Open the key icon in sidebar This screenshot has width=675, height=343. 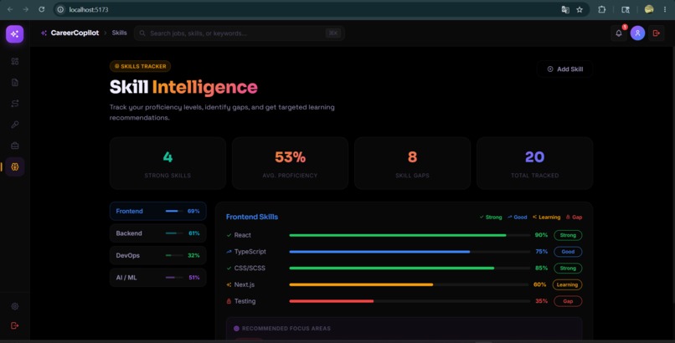pyautogui.click(x=14, y=125)
